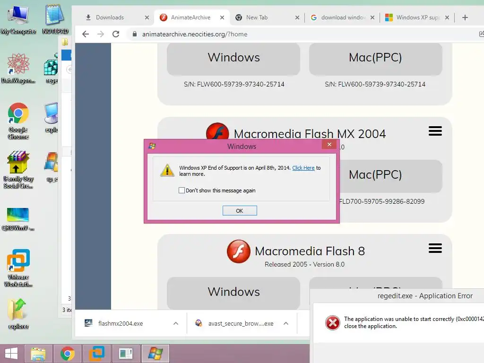Viewport: 484px width, 363px height.
Task: Open flashmx2004.exe downloaded file
Action: click(x=121, y=323)
